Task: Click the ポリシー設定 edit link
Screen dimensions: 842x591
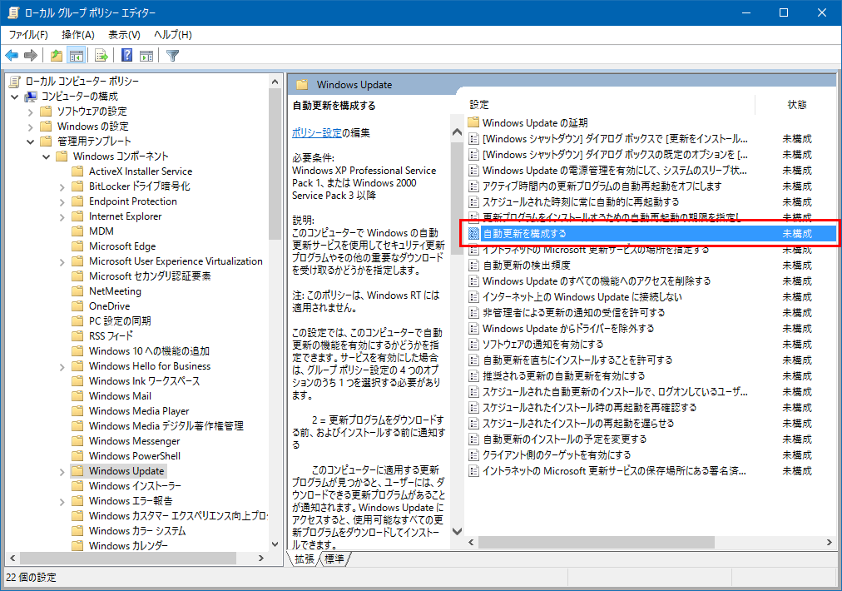Action: click(x=317, y=132)
